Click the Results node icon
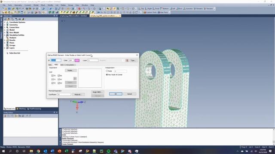The height and width of the screenshot is (154, 275). tap(7, 40)
